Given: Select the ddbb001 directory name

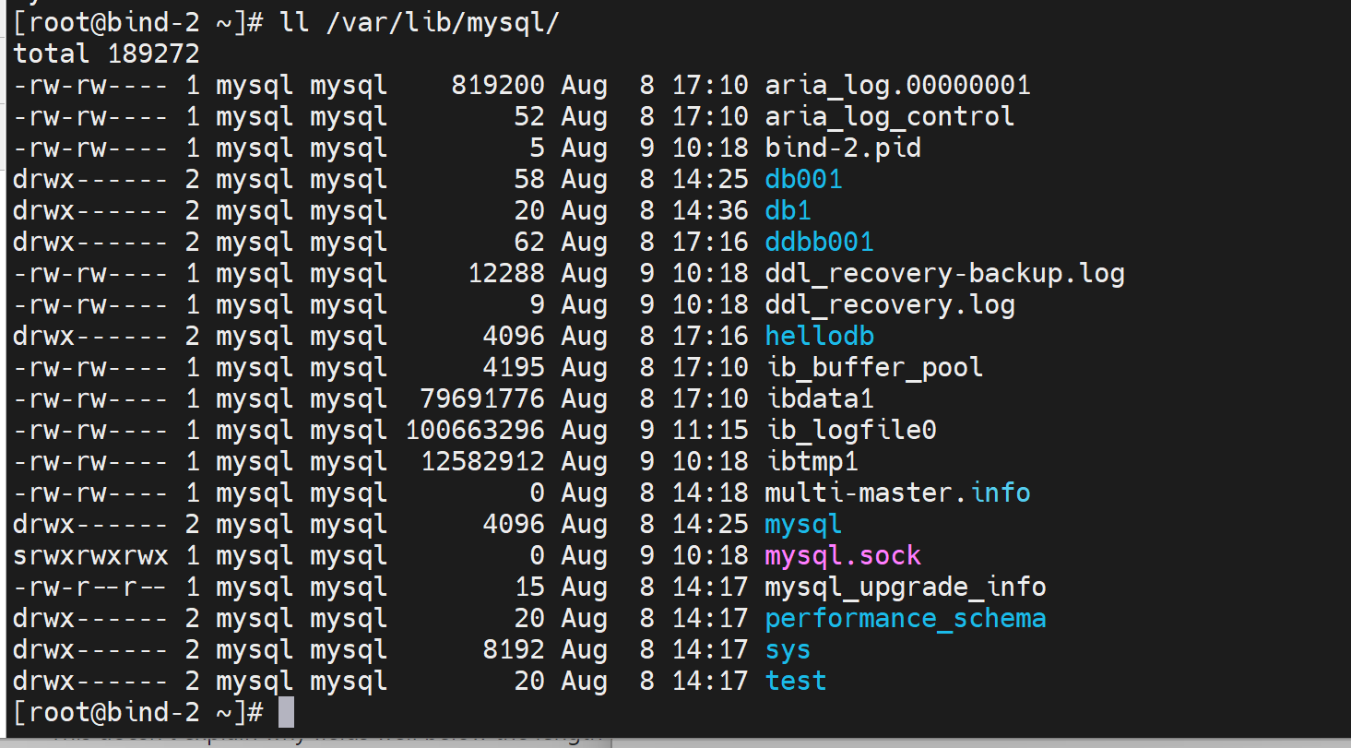Looking at the screenshot, I should point(819,243).
